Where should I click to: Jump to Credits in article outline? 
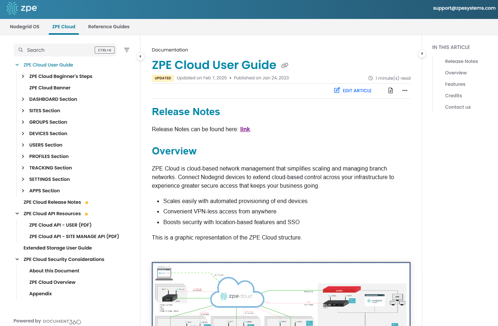tap(453, 95)
